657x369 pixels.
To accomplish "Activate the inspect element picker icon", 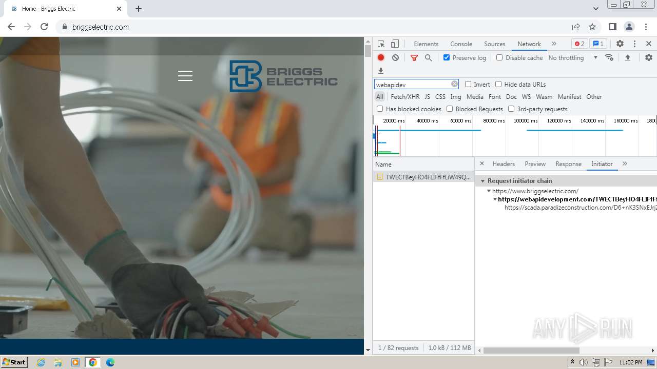I will (x=381, y=44).
